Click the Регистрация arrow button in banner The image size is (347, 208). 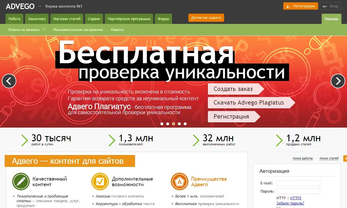[234, 117]
